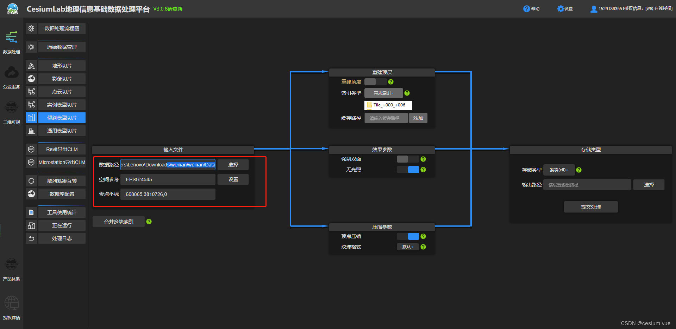Open the 散列紧凑互转 menu item
This screenshot has width=676, height=329.
click(x=62, y=181)
